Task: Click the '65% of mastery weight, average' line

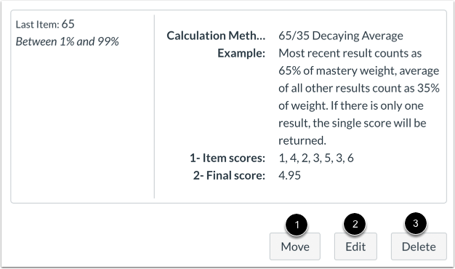Action: coord(358,71)
